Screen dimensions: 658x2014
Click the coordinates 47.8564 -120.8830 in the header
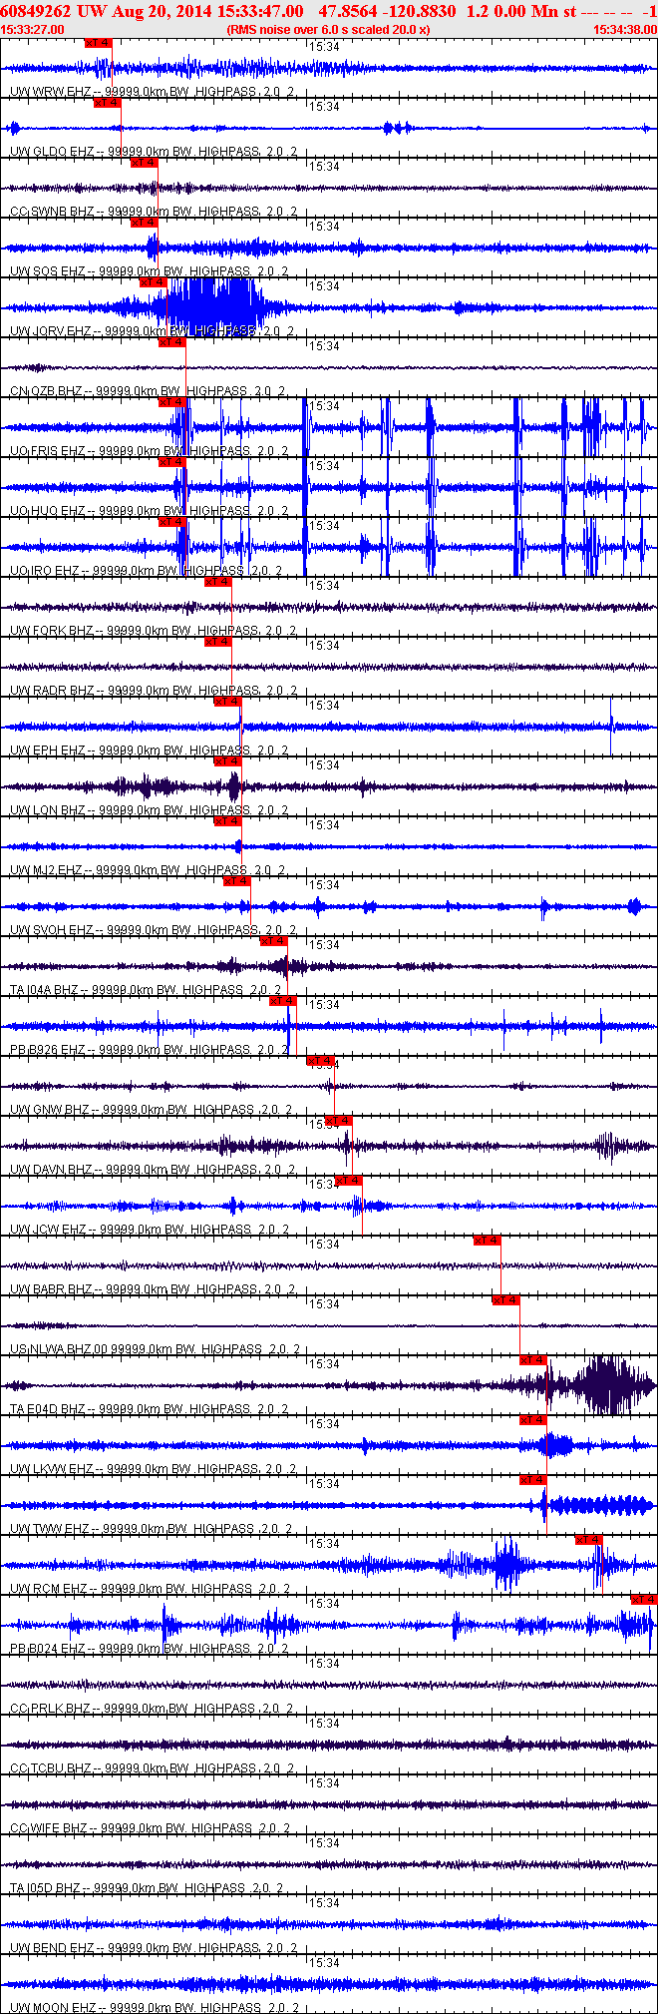(388, 11)
